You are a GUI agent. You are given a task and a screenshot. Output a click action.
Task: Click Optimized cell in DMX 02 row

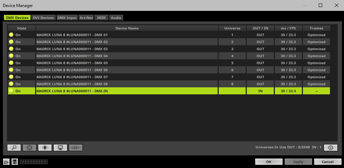click(316, 42)
